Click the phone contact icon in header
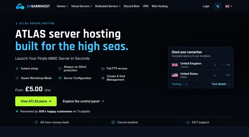Screen dimensions: 249x137 click(218, 6)
